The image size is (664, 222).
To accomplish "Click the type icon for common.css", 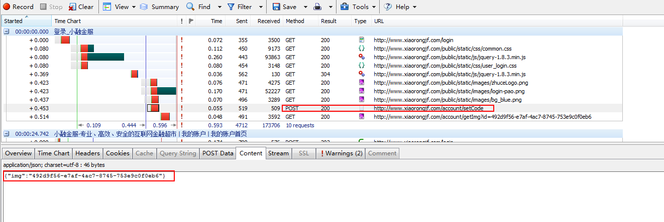I will tap(361, 49).
